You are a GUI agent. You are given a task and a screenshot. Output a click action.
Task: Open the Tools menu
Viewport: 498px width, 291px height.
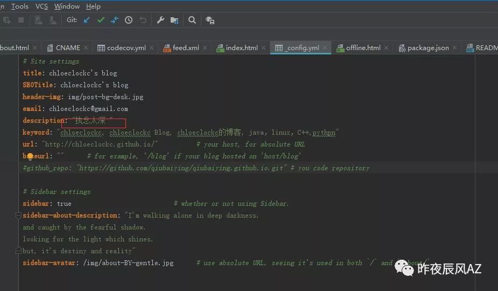20,6
